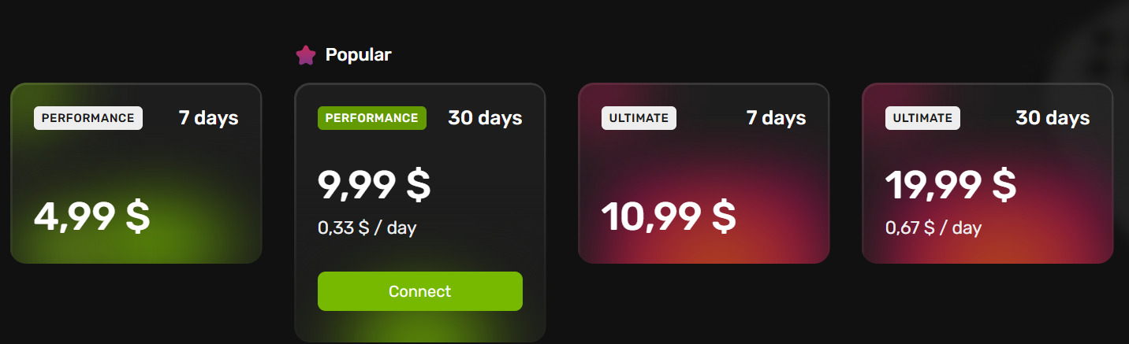The height and width of the screenshot is (344, 1129).
Task: Click the 9,99 $ price
Action: click(374, 185)
